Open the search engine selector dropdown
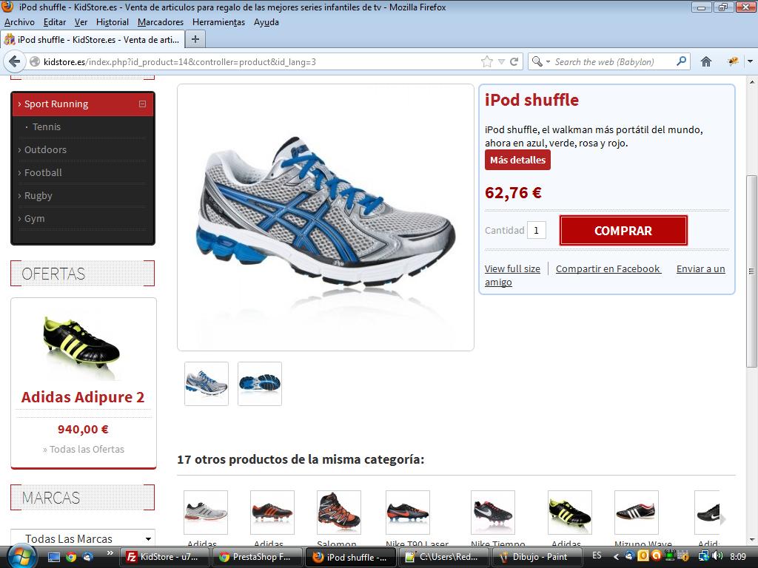The width and height of the screenshot is (758, 568). 541,62
